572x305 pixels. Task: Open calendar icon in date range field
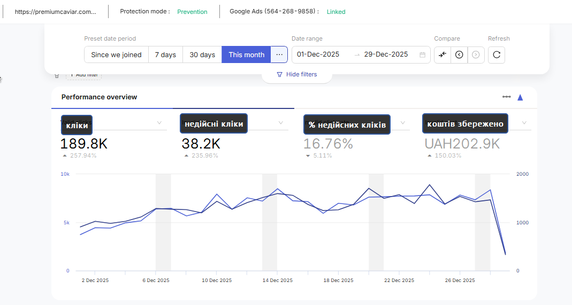point(422,54)
